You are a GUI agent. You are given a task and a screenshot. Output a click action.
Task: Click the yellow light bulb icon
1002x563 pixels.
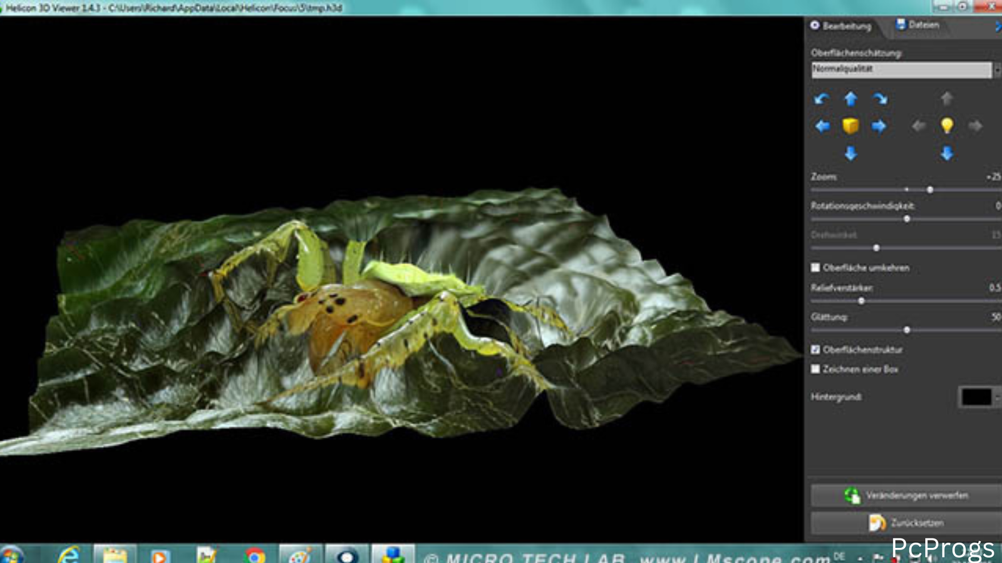[947, 126]
